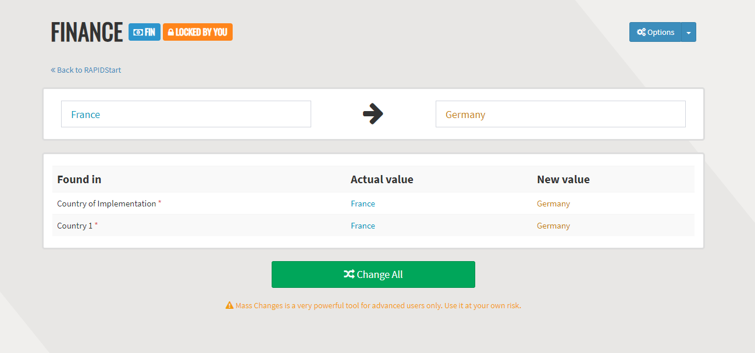Click the Found in column header
Image resolution: width=755 pixels, height=353 pixels.
[x=79, y=180]
